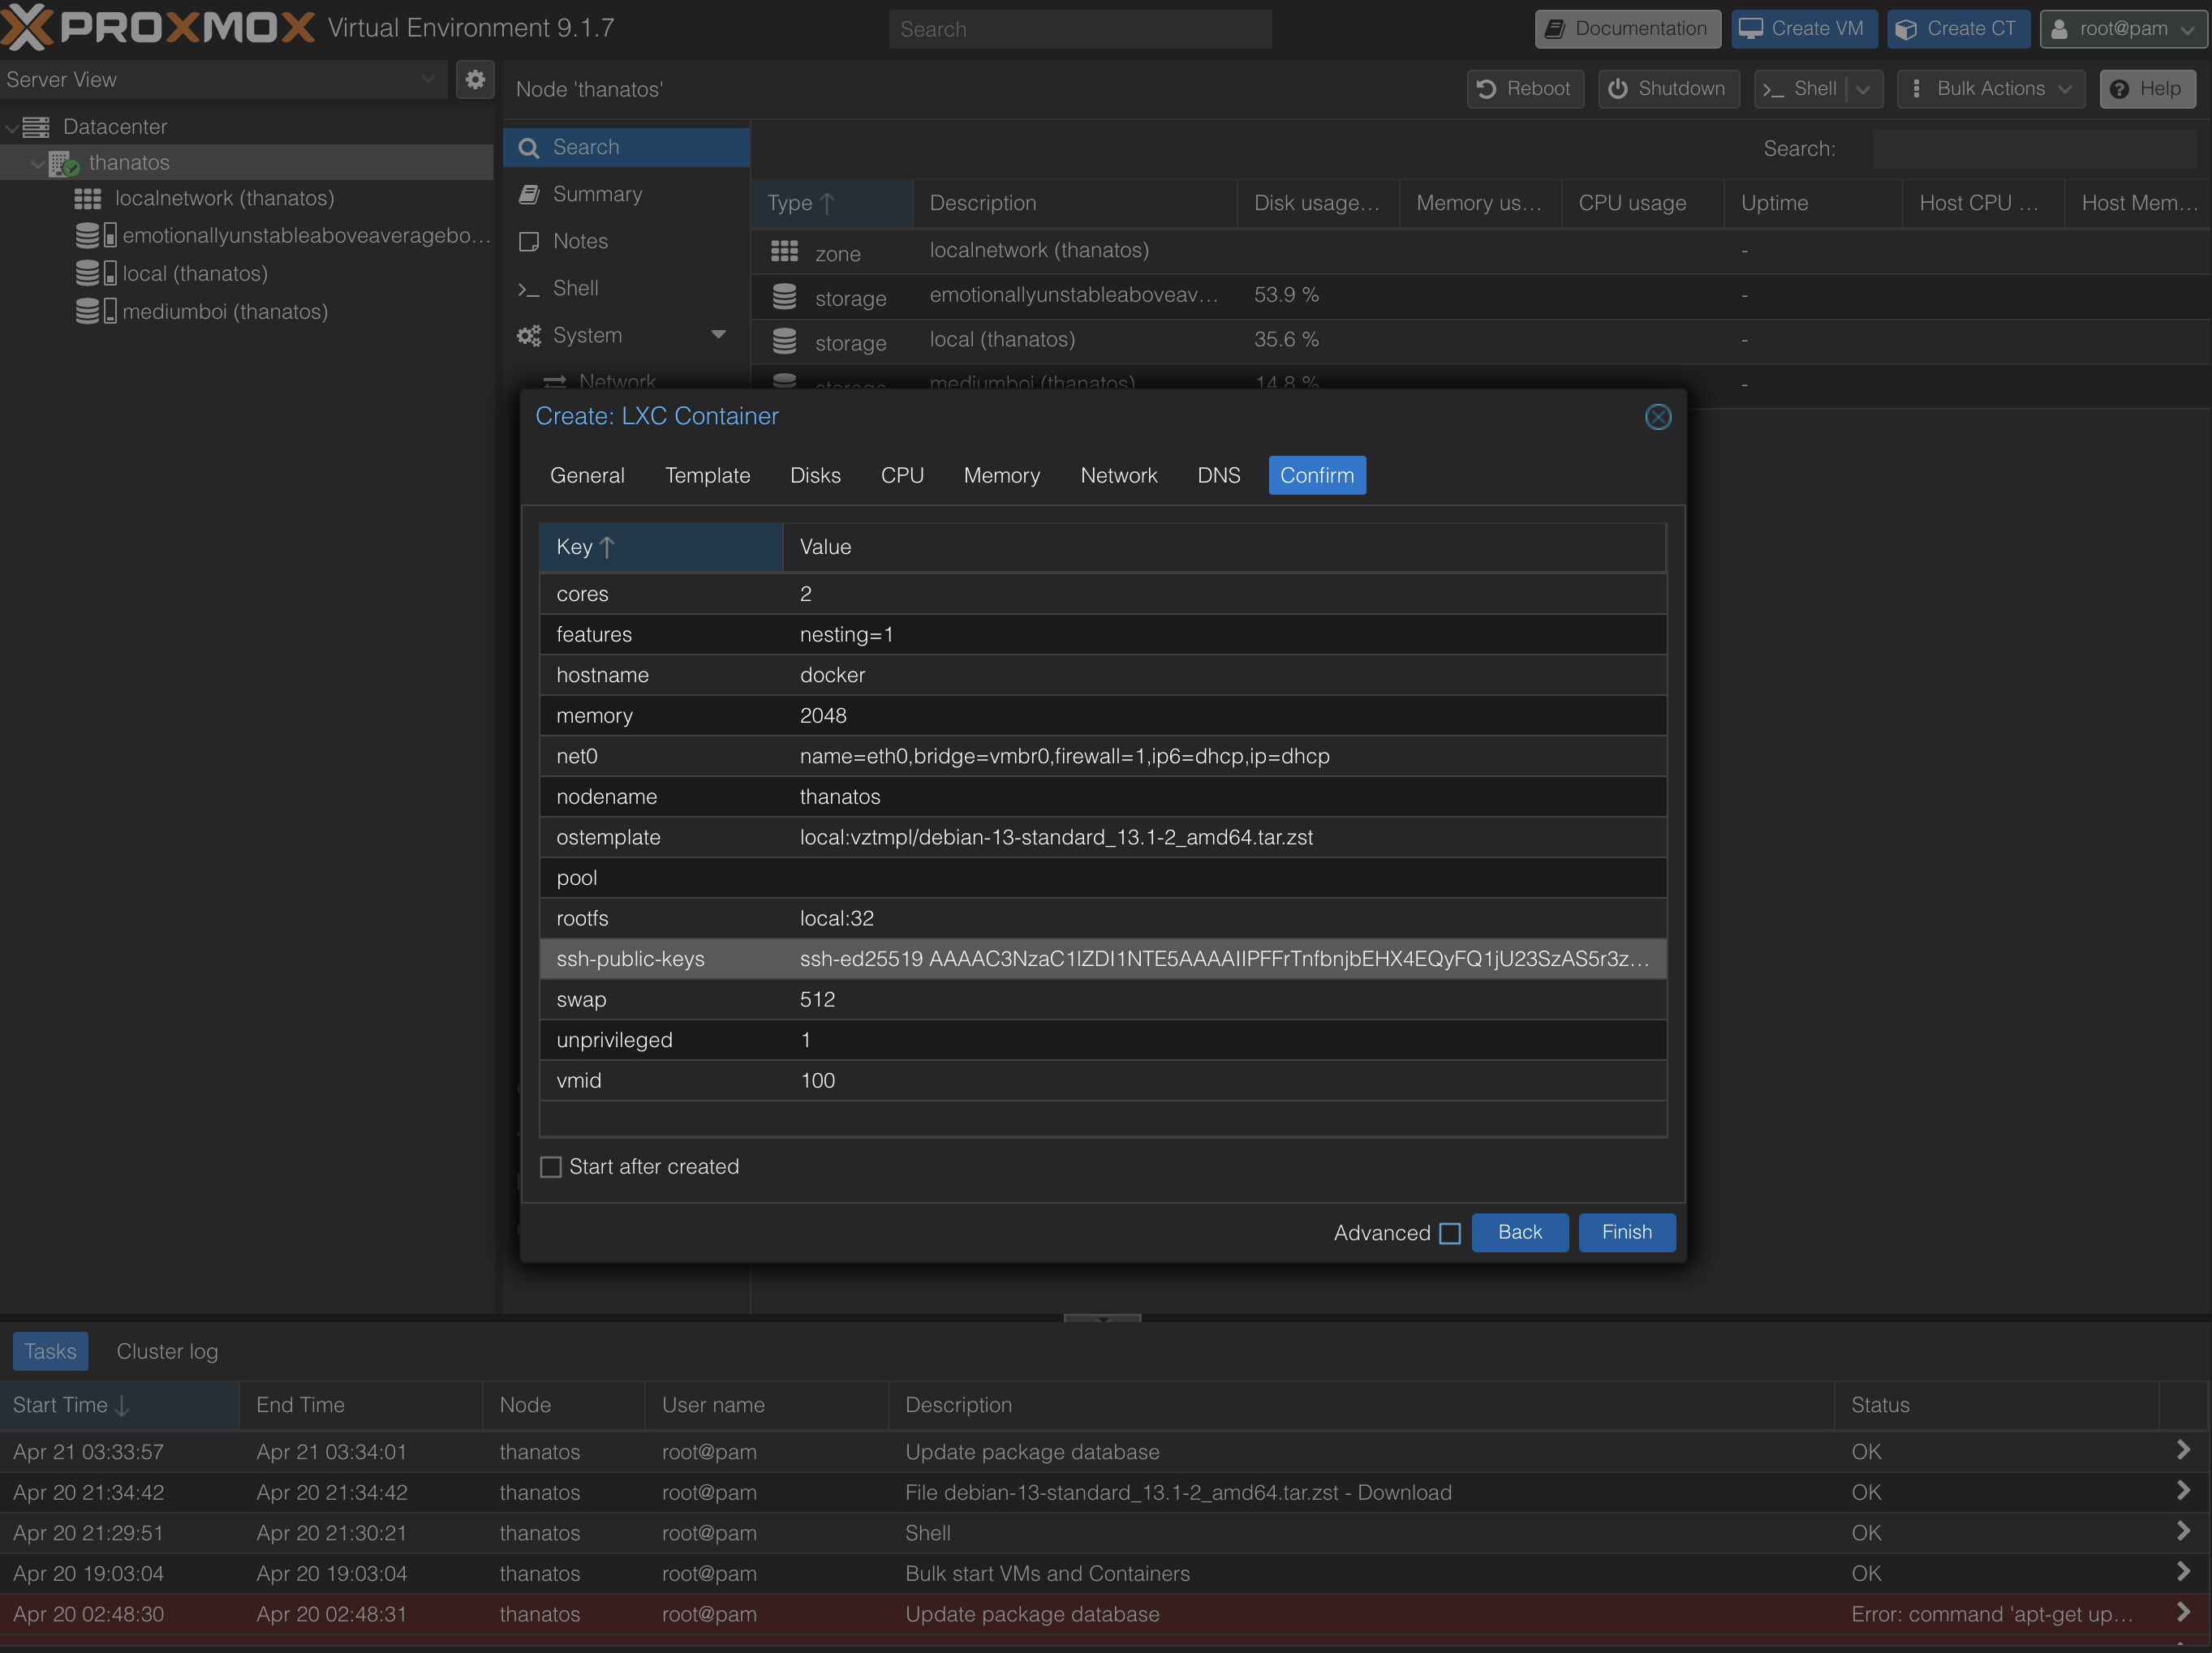Click the failed Update package database task
Image resolution: width=2212 pixels, height=1653 pixels.
pyautogui.click(x=1104, y=1614)
